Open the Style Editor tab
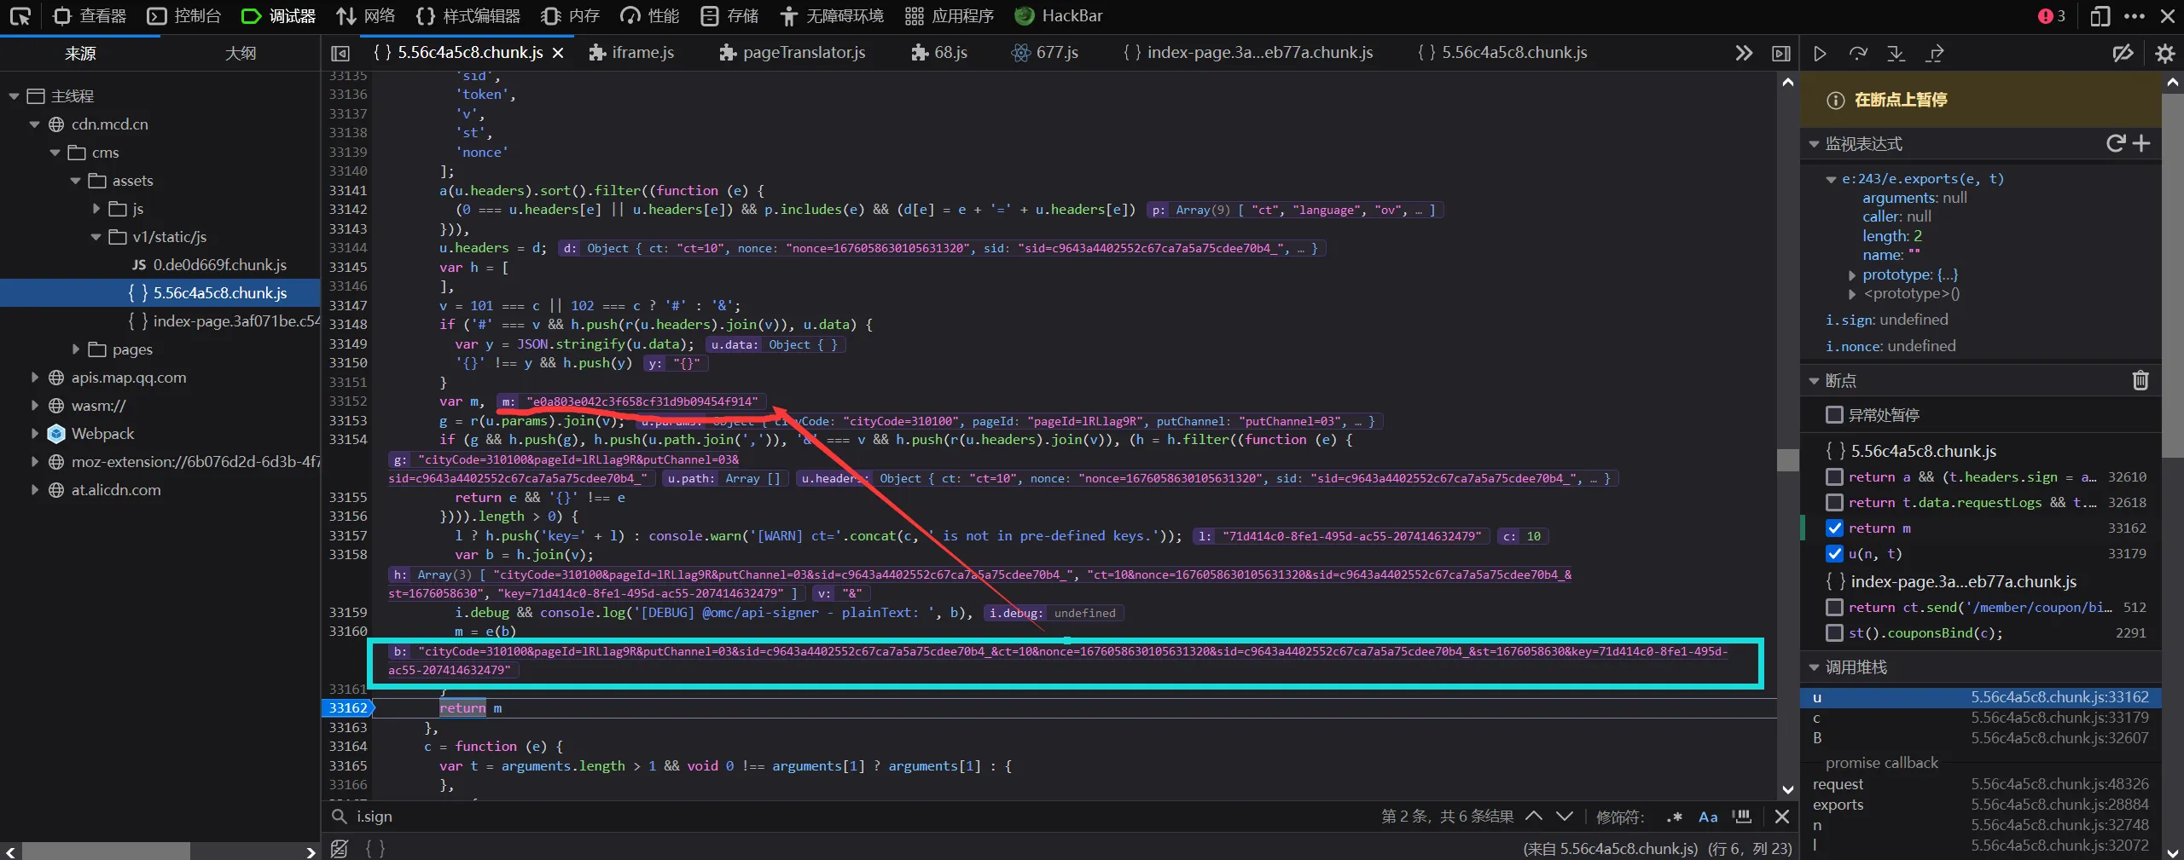 point(468,16)
